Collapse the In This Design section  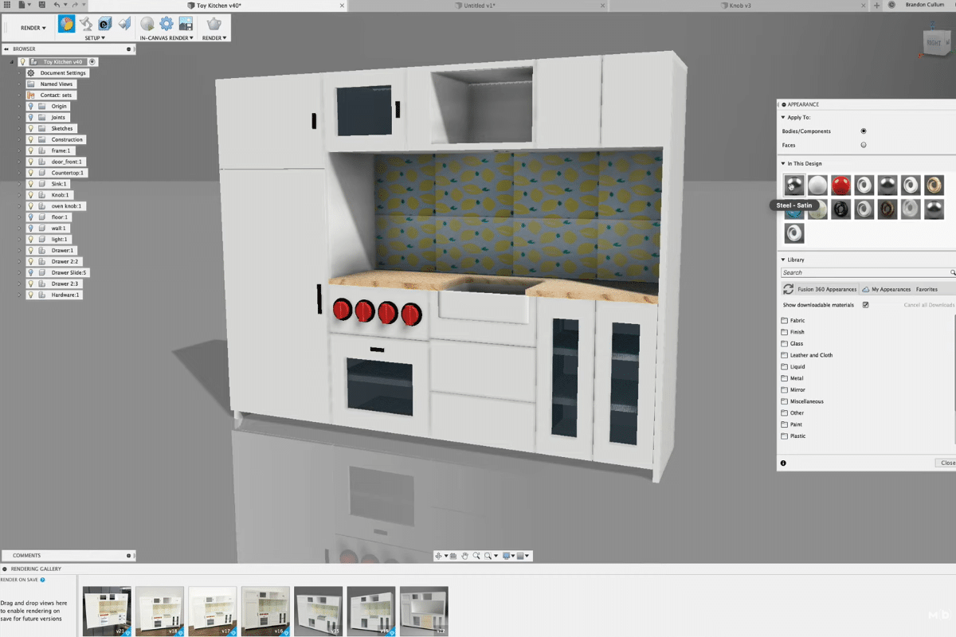coord(783,164)
